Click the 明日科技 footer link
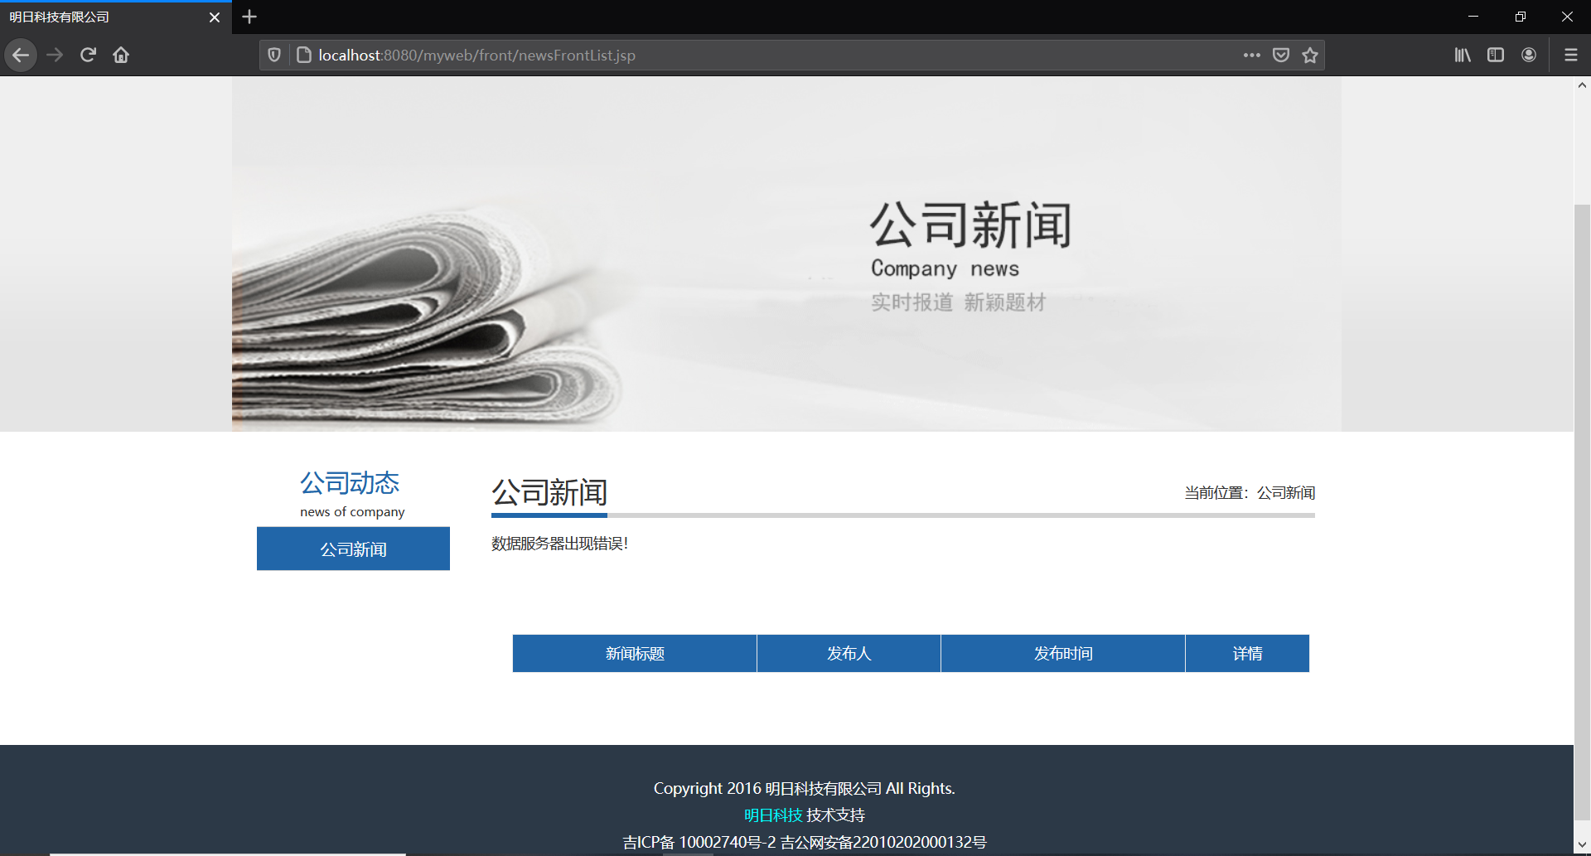Viewport: 1591px width, 856px height. [x=773, y=815]
